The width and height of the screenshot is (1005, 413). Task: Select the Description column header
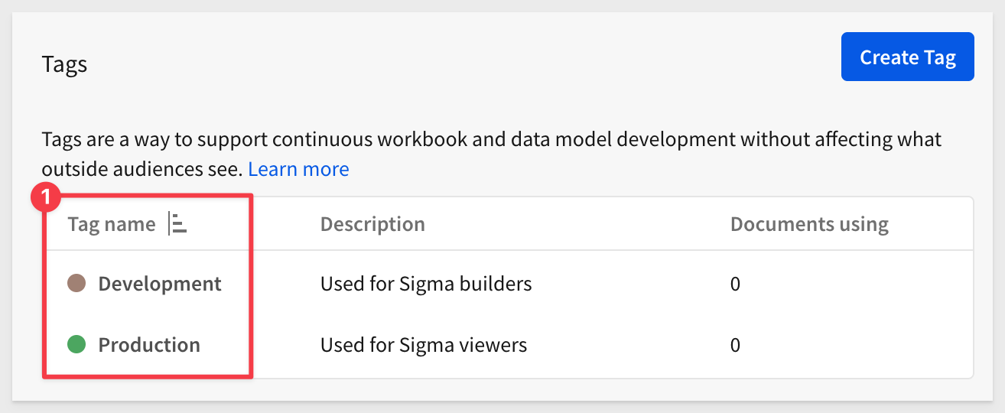[372, 224]
